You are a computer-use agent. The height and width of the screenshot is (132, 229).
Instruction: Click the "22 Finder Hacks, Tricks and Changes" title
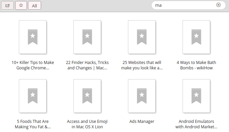tap(87, 65)
